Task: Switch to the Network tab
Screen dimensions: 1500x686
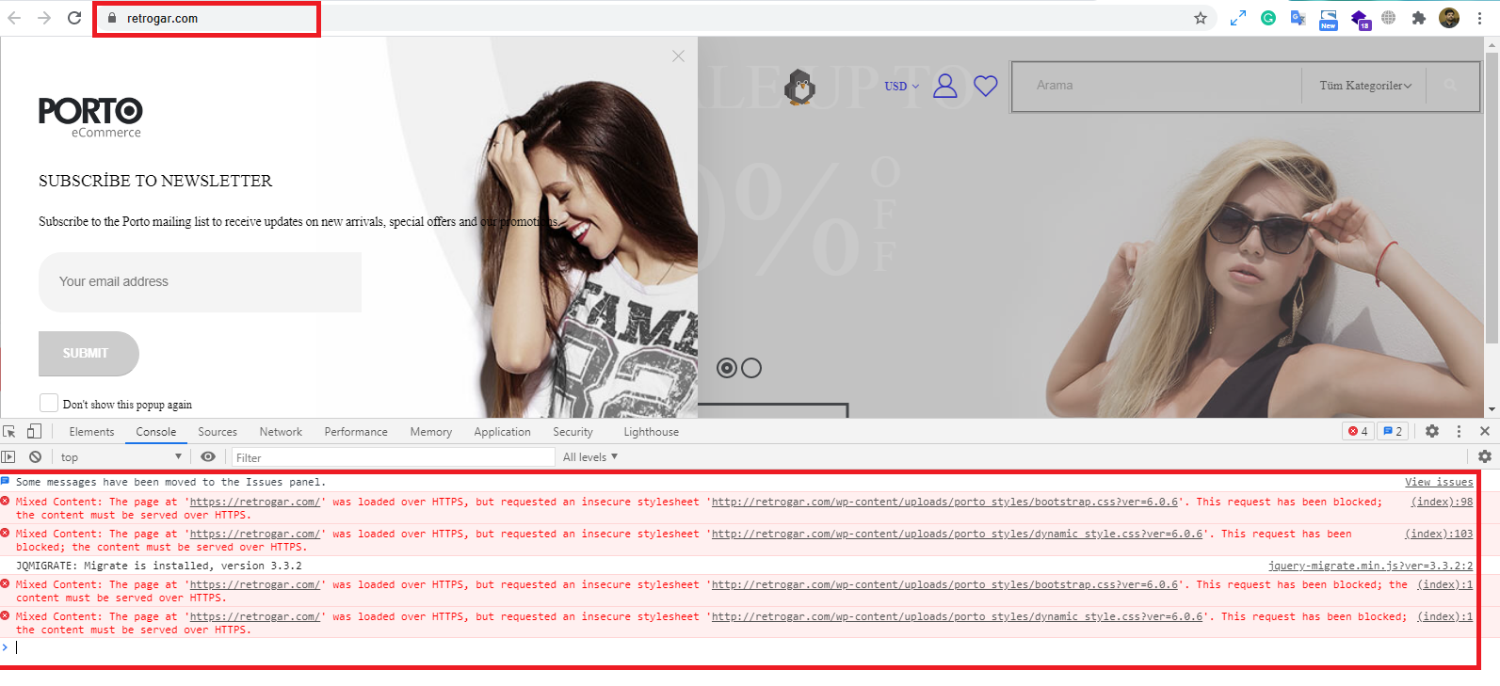Action: pyautogui.click(x=281, y=432)
